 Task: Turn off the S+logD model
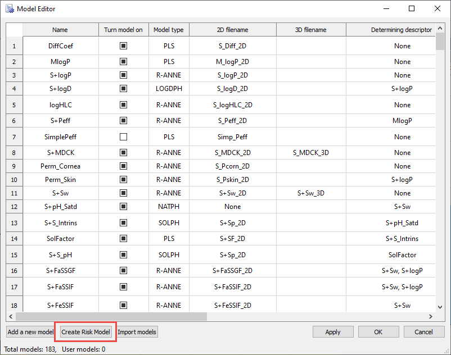[x=123, y=88]
